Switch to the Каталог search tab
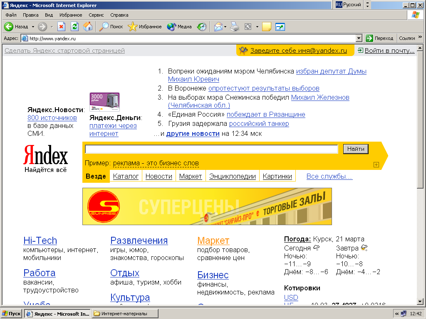Viewport: 426px width, 319px height. [126, 176]
